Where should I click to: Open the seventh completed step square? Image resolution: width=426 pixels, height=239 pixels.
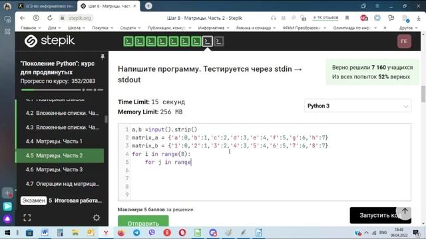pos(196,41)
